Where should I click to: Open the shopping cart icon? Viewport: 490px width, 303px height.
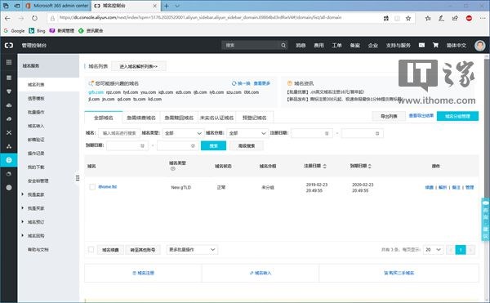click(435, 45)
